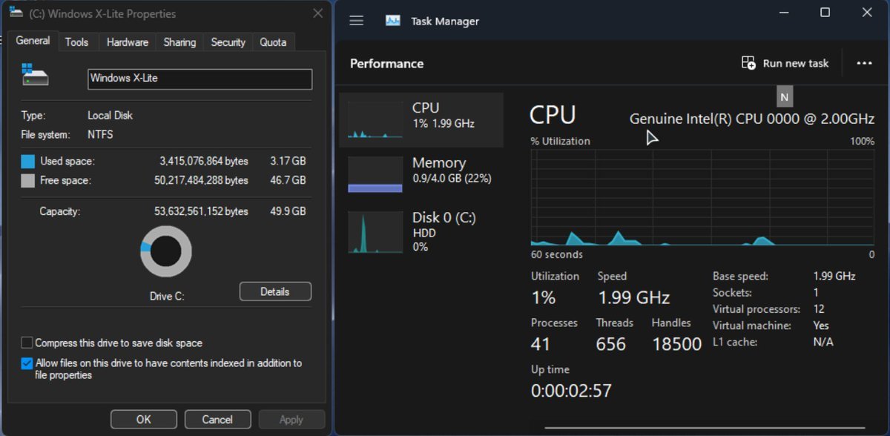Image resolution: width=890 pixels, height=436 pixels.
Task: Open the three-dot more options menu
Action: (x=864, y=64)
